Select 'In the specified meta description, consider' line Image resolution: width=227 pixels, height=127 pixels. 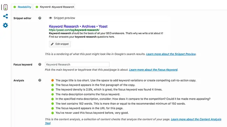[x=133, y=99]
